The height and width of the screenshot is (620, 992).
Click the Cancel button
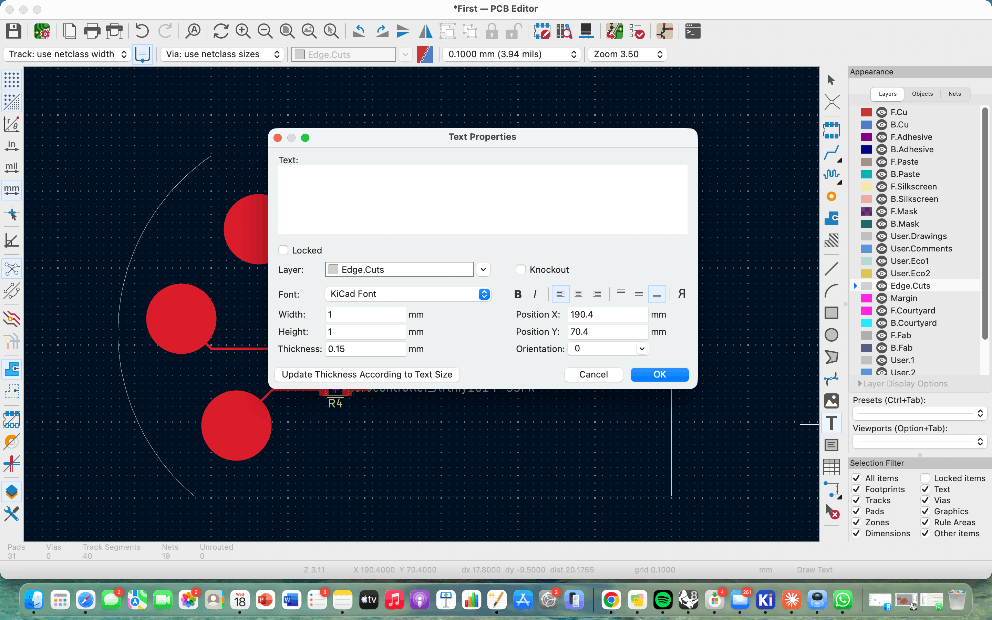[593, 374]
